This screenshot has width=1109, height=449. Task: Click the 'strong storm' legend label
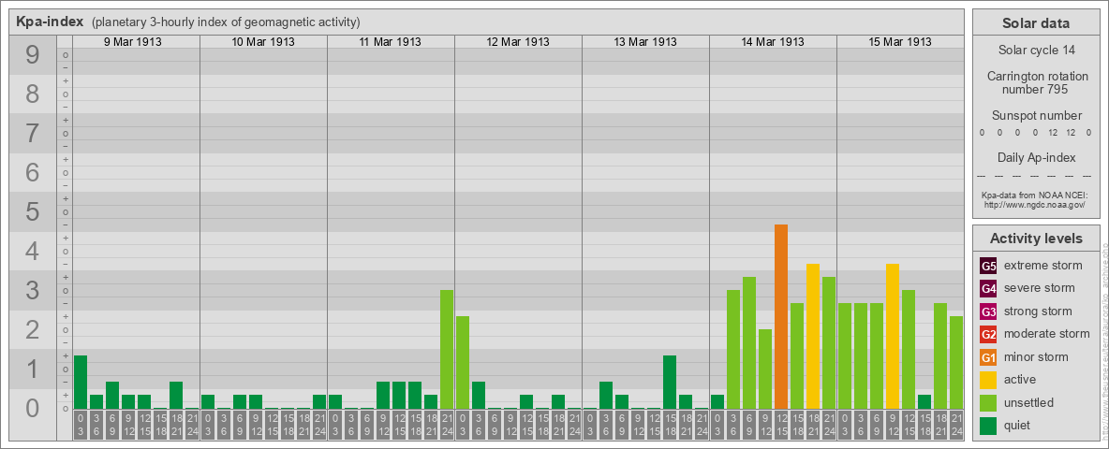pyautogui.click(x=1038, y=311)
